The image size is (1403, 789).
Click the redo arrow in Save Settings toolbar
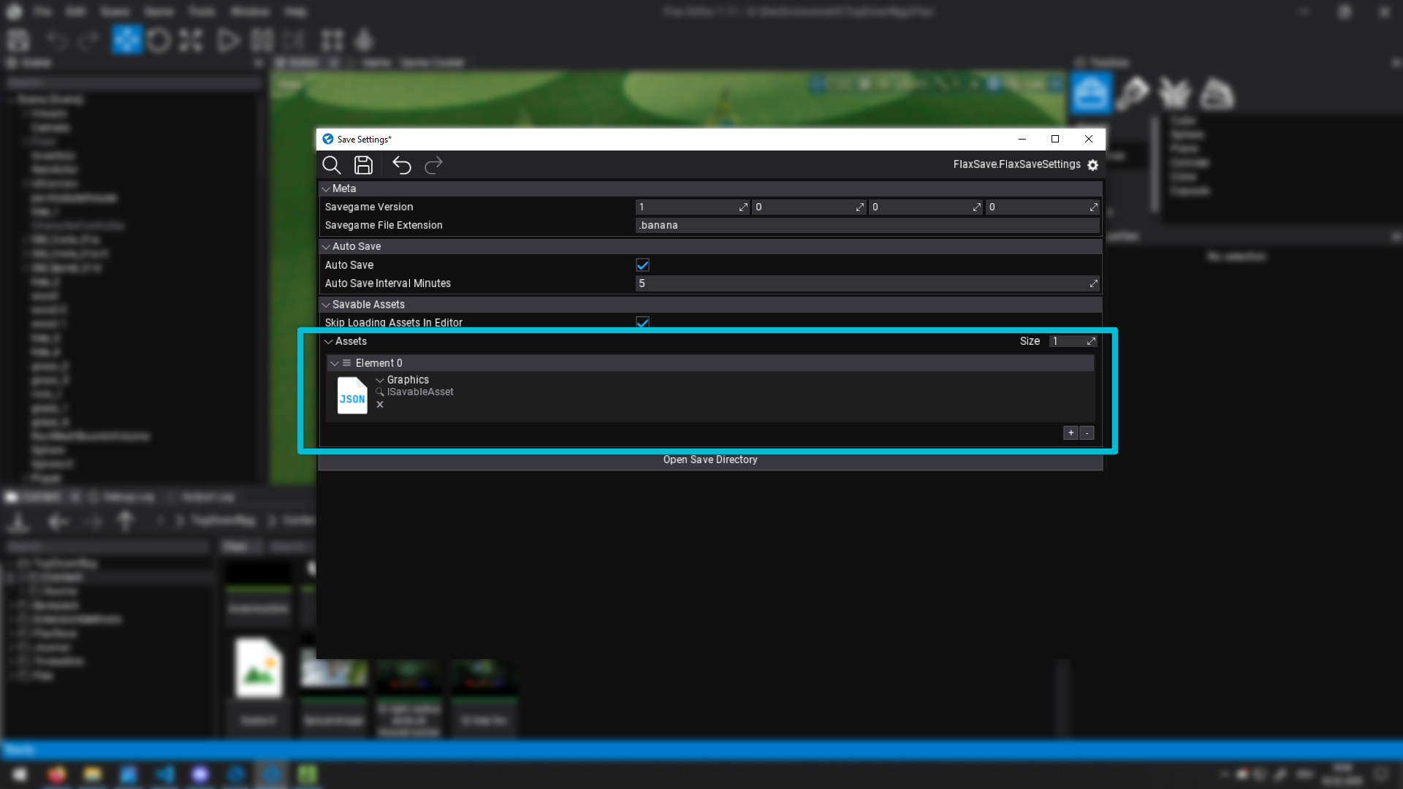coord(433,165)
